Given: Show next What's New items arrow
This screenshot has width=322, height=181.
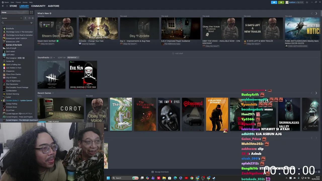Looking at the screenshot, I should (x=316, y=13).
